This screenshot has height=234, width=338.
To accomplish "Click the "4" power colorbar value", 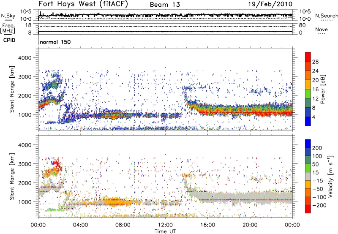I will (x=313, y=117).
